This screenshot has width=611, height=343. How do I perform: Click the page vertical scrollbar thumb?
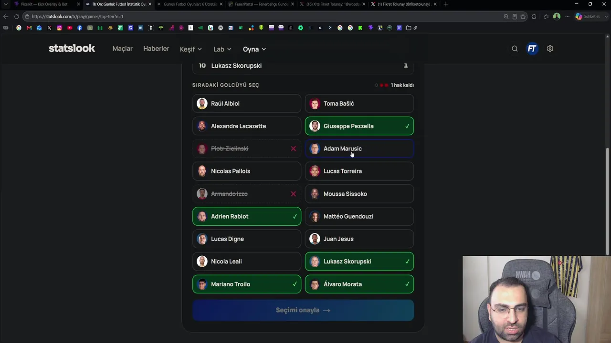click(608, 202)
